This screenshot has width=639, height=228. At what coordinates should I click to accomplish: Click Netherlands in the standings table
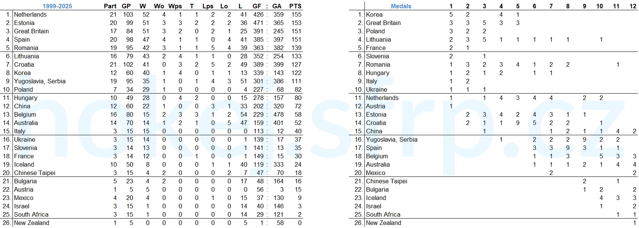[x=30, y=14]
